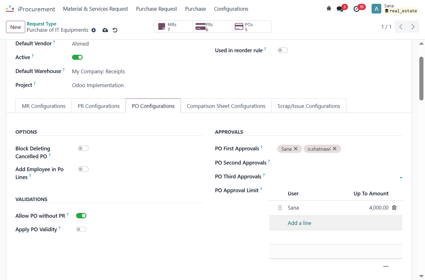The image size is (425, 280).
Task: Expand the PO Third Approvals dropdown
Action: coord(401,178)
